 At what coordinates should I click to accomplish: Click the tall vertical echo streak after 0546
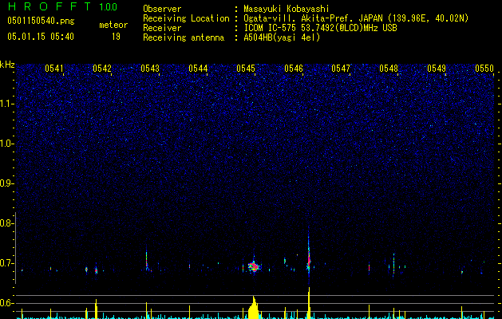point(309,256)
